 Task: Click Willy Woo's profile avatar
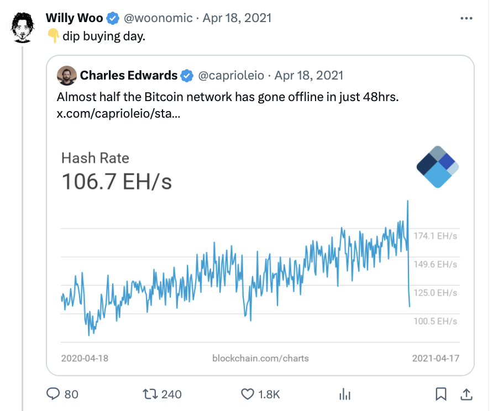pos(22,27)
